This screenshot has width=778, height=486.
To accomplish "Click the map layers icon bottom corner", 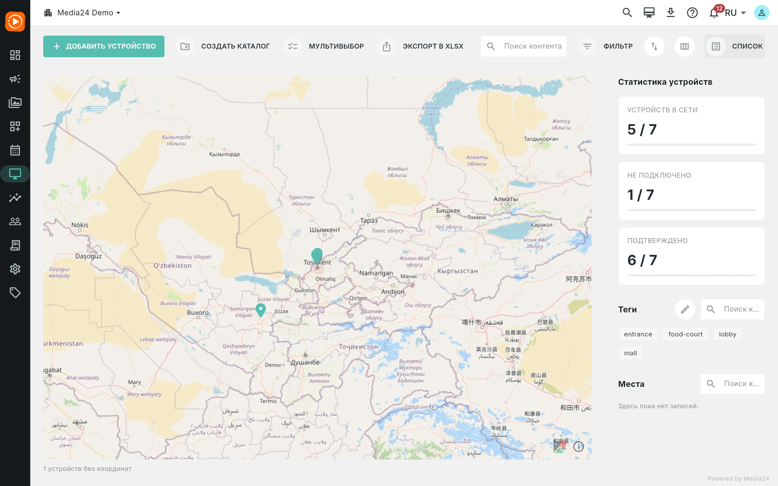I will [x=560, y=447].
